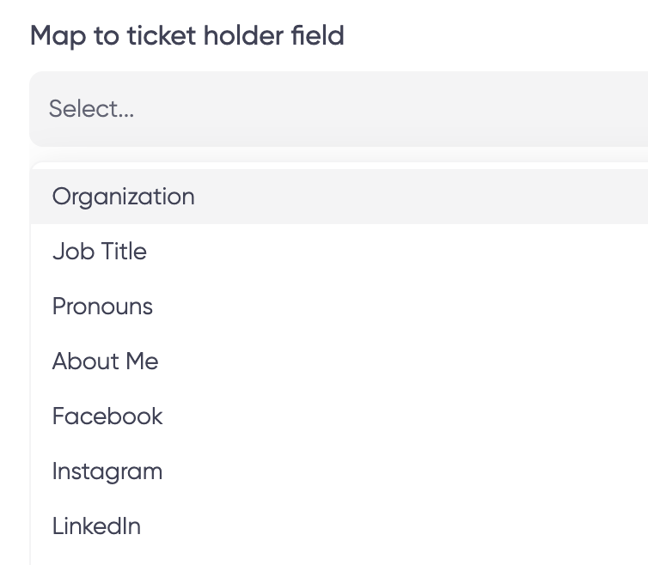648x565 pixels.
Task: Choose Facebook as the mapped field
Action: (107, 416)
